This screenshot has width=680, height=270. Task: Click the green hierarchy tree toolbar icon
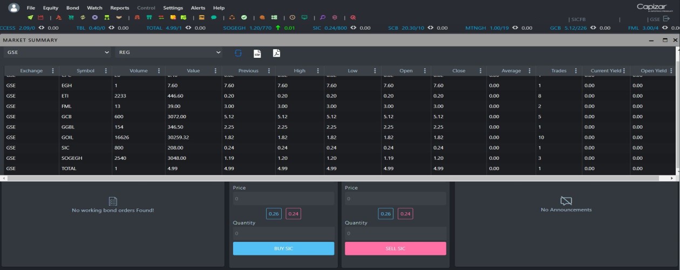(x=107, y=17)
